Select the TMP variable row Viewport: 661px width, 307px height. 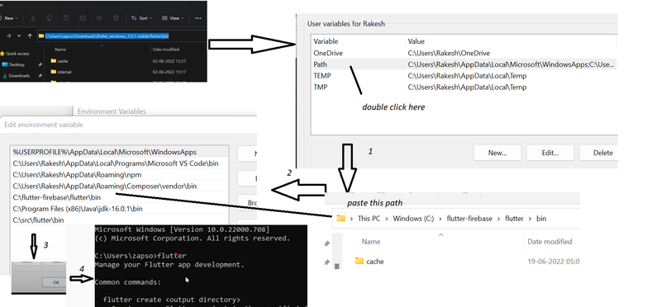tap(464, 87)
